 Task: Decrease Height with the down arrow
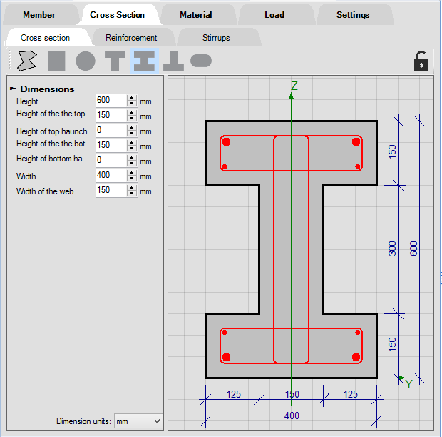click(x=132, y=104)
